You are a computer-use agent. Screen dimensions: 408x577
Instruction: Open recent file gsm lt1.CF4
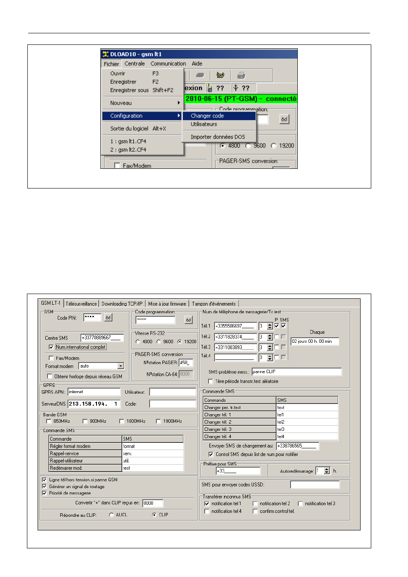pos(143,141)
